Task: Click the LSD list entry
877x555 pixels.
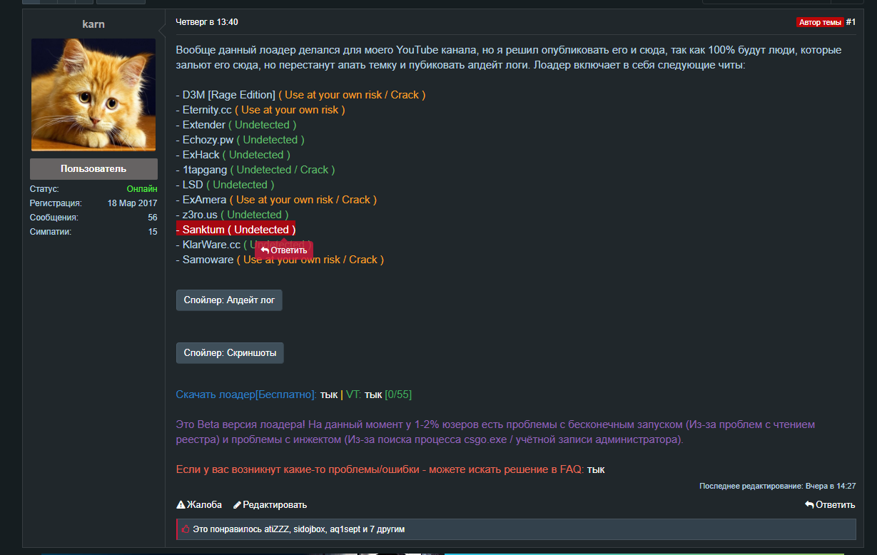Action: [x=225, y=185]
